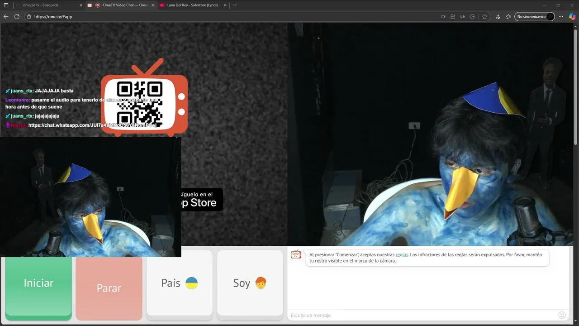The image size is (579, 326).
Task: Focus the 'Escribe un mensaje' input
Action: 423,315
